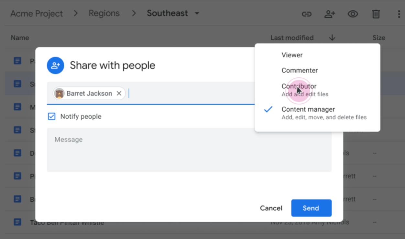
Task: Open the Southeast folder dropdown arrow
Action: point(197,14)
